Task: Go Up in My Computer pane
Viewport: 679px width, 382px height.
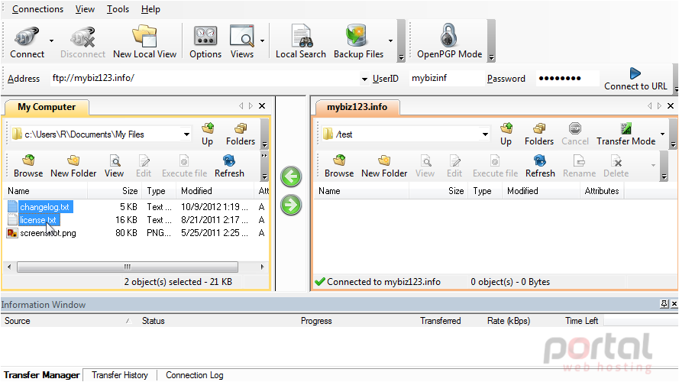Action: [208, 134]
